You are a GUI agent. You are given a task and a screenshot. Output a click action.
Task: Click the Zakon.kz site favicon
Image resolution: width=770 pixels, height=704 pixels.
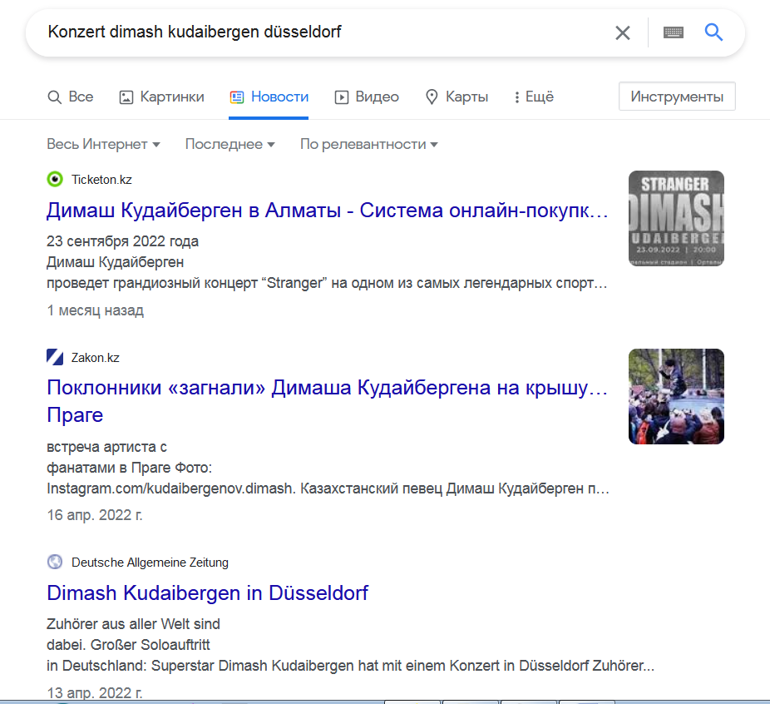tap(55, 358)
